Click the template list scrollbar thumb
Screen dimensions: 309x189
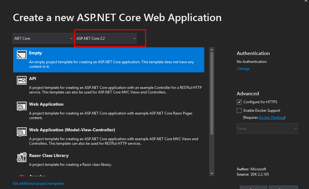point(212,93)
